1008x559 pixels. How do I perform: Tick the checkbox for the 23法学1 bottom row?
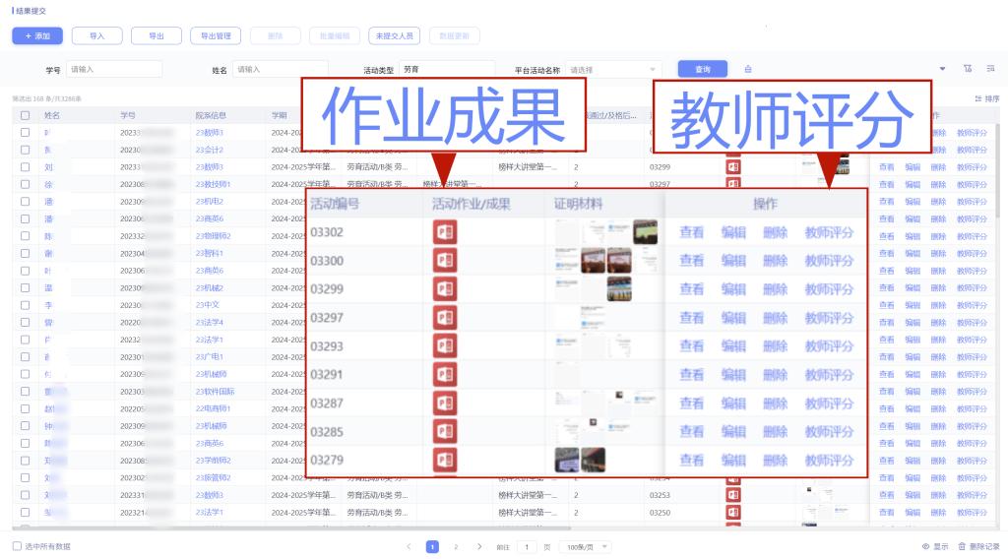(x=26, y=513)
